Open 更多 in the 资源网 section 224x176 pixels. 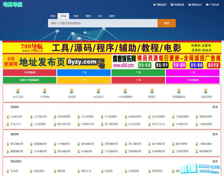coord(215,107)
